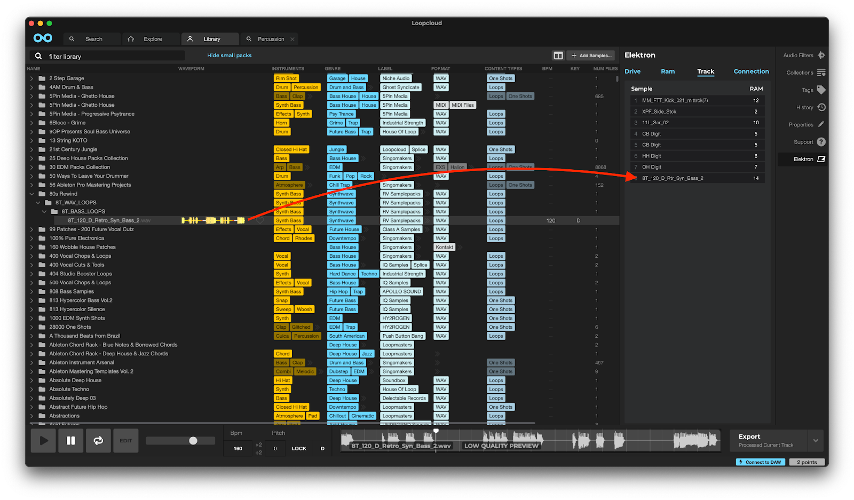The width and height of the screenshot is (854, 500).
Task: Toggle the column layout view icon
Action: tap(558, 55)
